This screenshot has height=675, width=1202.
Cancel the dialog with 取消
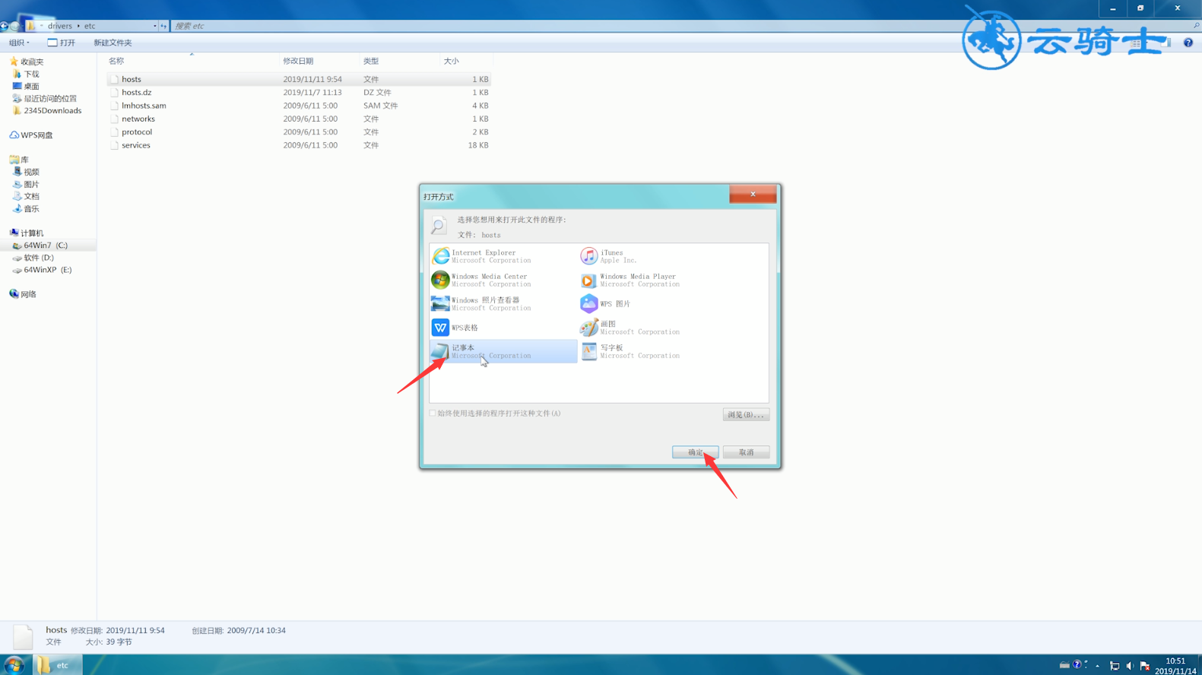pyautogui.click(x=746, y=452)
